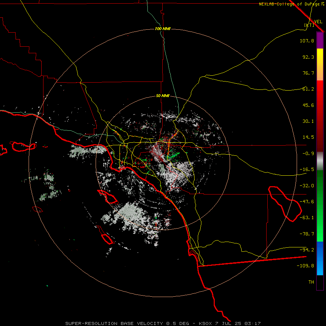The width and height of the screenshot is (326, 326).
Task: Click the 61.2 scale value
Action: pos(308,89)
